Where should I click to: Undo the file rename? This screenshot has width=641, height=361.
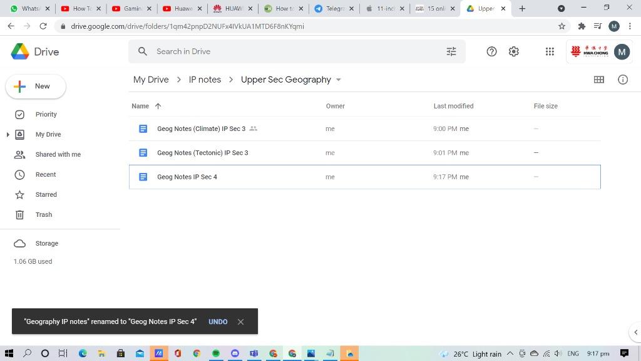pos(218,322)
